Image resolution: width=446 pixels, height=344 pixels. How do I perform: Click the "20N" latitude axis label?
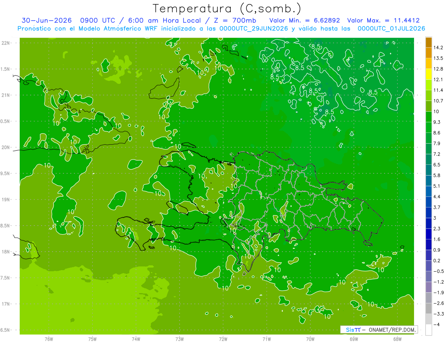tap(5, 147)
